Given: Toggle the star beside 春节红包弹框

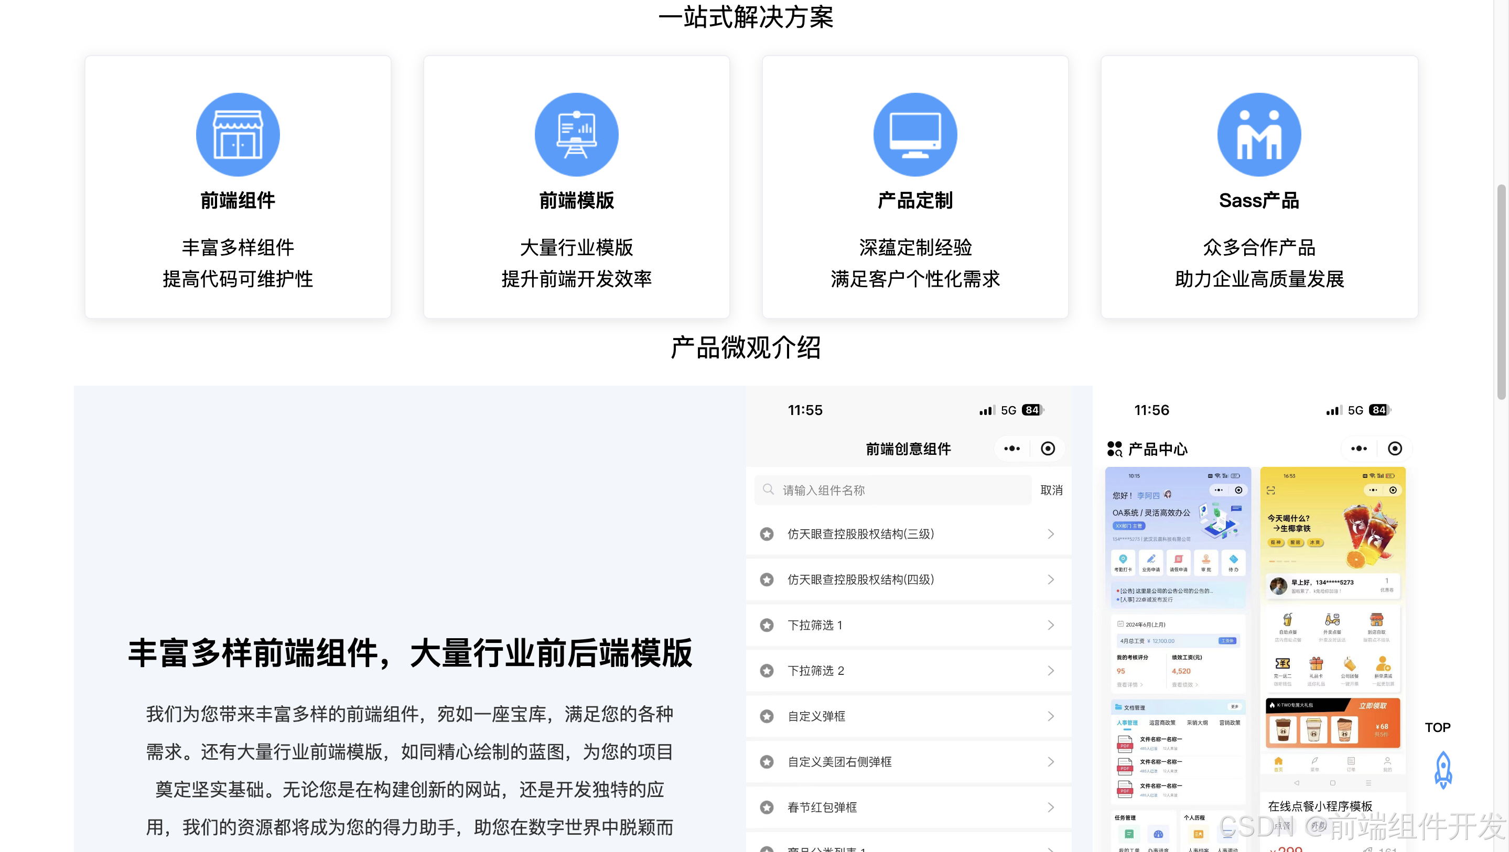Looking at the screenshot, I should (766, 807).
